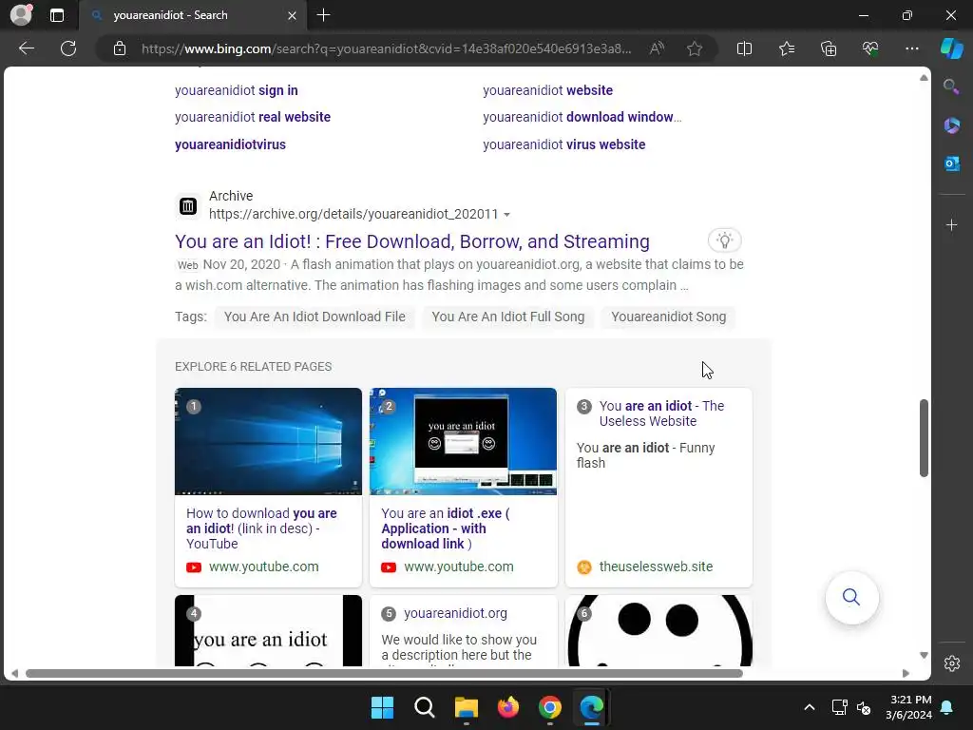
Task: Click related search 'youareanidiot real website'
Action: pos(253,117)
